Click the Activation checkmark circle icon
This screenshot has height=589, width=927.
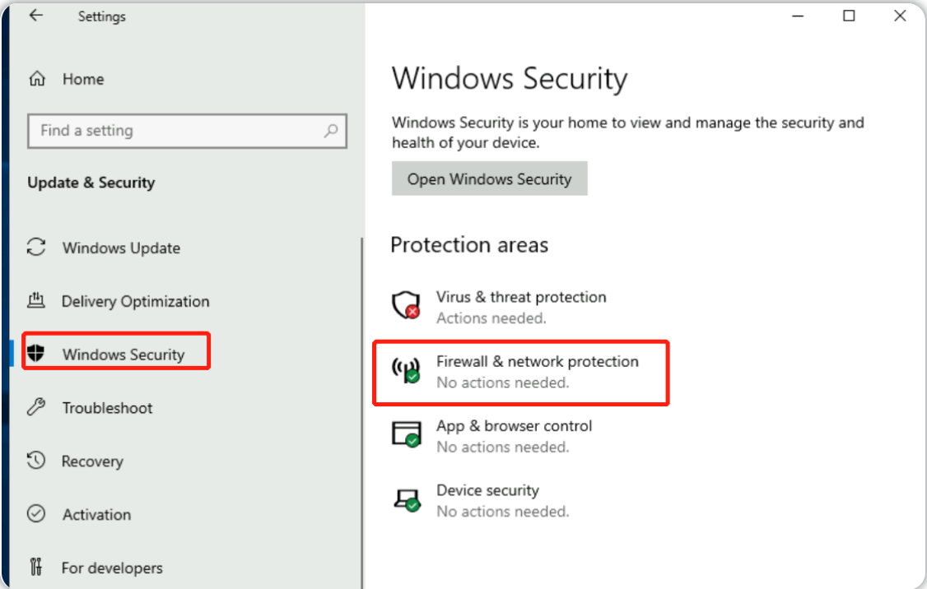coord(36,513)
